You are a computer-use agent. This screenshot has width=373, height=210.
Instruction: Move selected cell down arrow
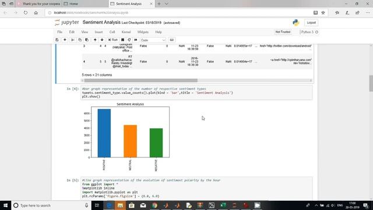click(x=102, y=40)
